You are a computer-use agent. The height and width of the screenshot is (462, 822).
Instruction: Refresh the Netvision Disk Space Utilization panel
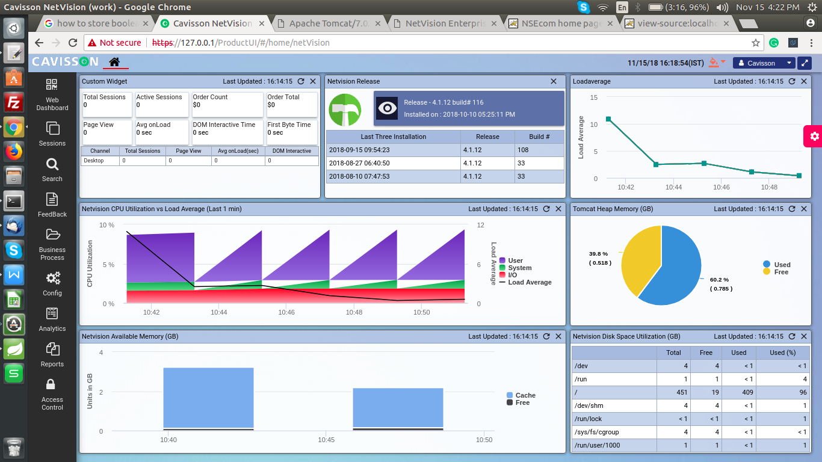792,336
